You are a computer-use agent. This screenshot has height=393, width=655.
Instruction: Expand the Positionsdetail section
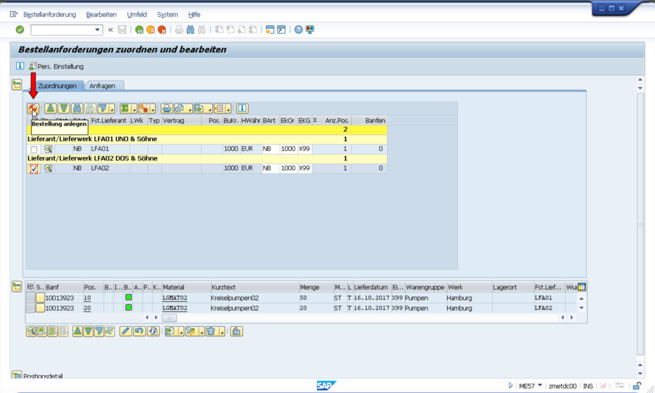tap(17, 376)
